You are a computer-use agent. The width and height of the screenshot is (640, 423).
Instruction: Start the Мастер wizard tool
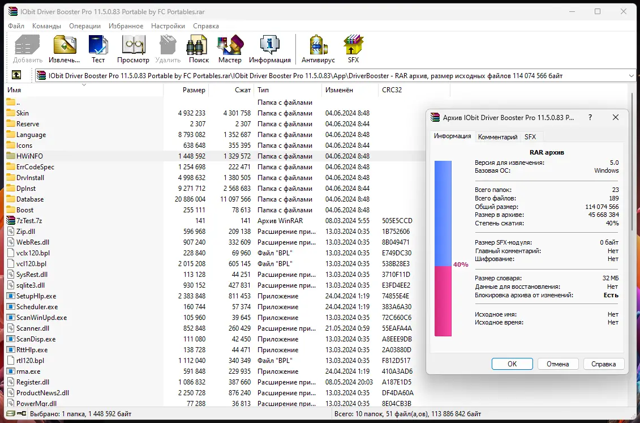click(x=230, y=49)
